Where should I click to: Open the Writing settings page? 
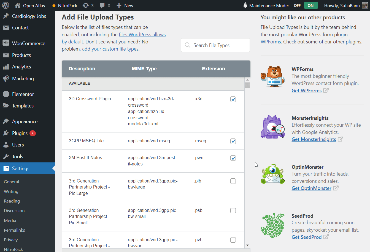(11, 191)
